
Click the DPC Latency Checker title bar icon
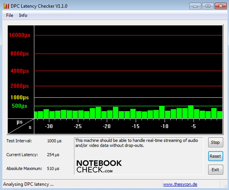pos(6,6)
